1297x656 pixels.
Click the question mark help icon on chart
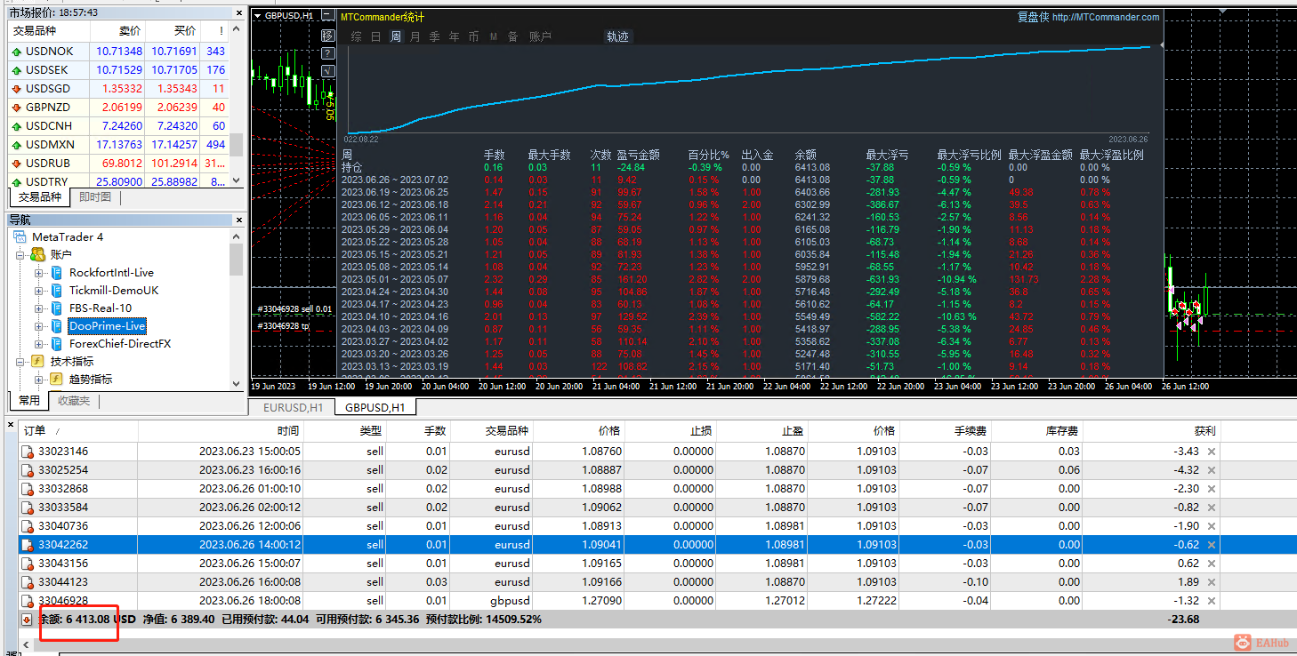[x=328, y=53]
